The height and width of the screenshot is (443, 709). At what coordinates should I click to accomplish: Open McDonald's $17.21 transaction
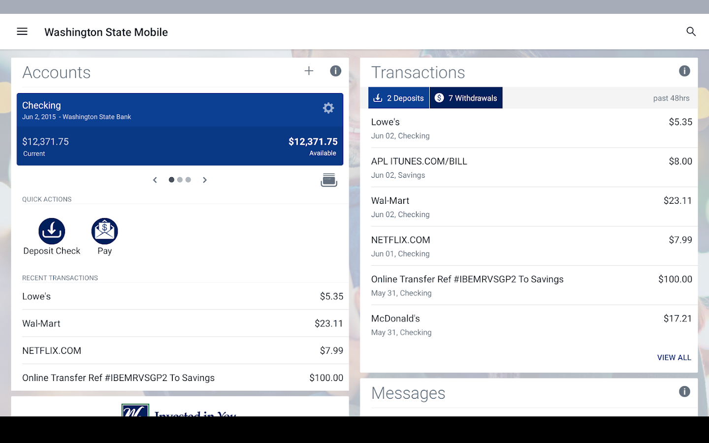coord(532,325)
